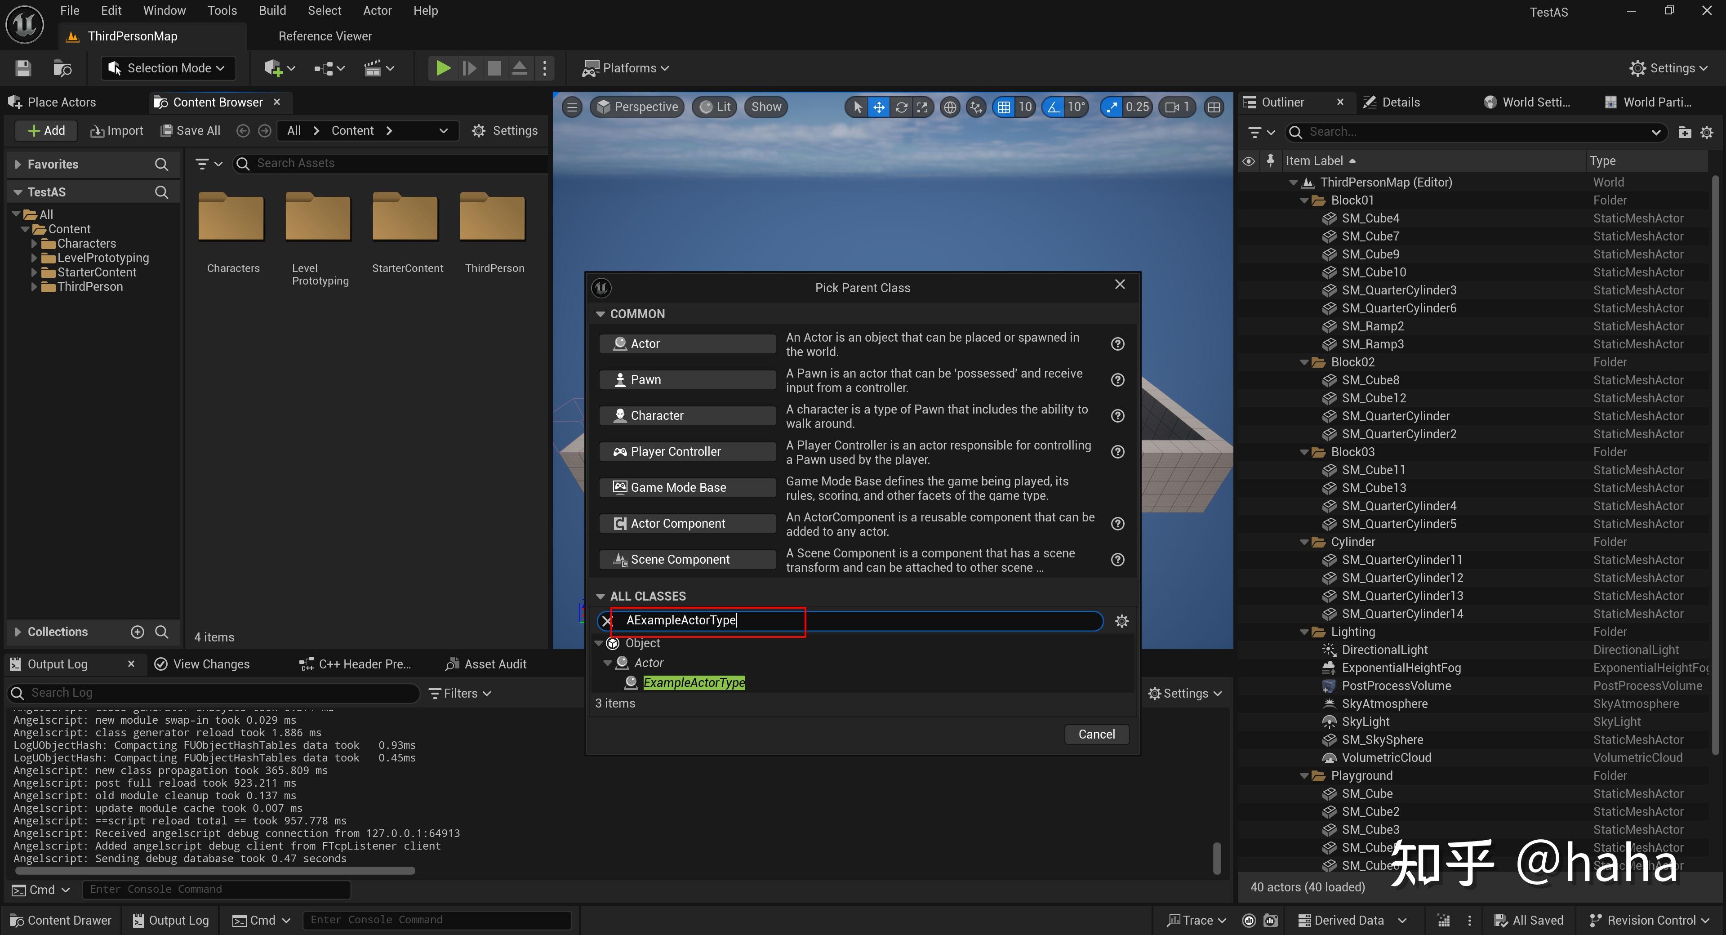Open the Selection Mode dropdown

pos(168,68)
